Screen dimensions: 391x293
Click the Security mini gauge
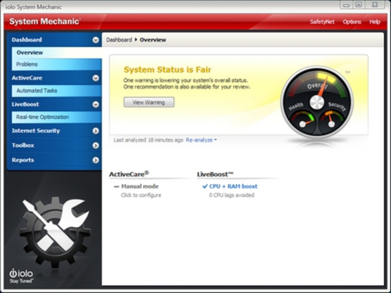pyautogui.click(x=331, y=121)
